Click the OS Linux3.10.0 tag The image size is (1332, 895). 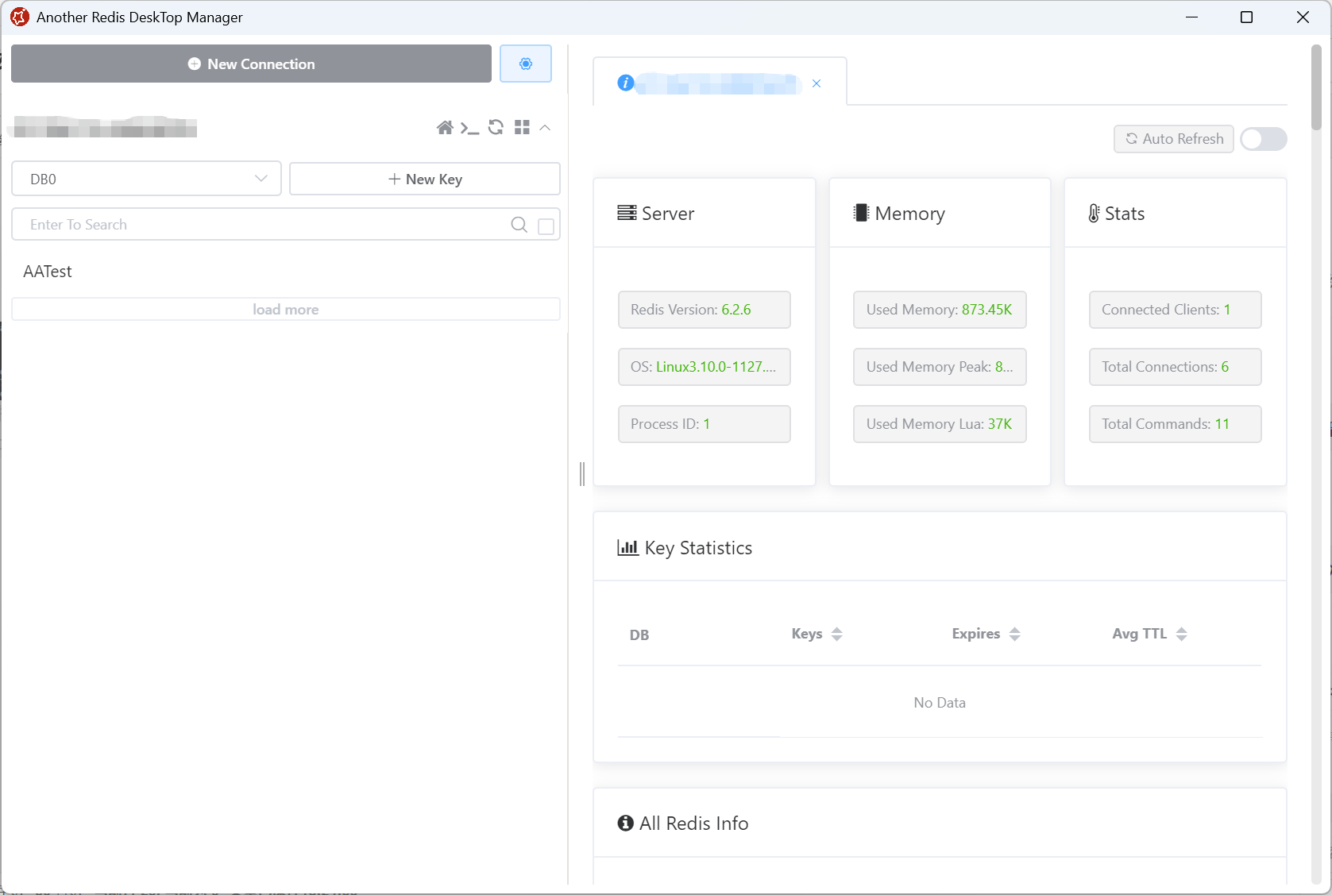[x=705, y=367]
